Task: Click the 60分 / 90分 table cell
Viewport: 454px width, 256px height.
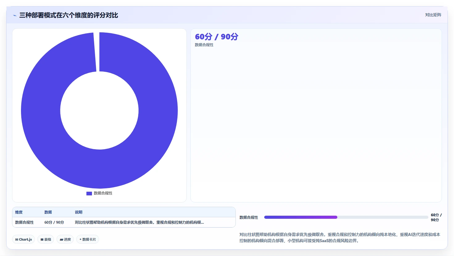Action: pyautogui.click(x=54, y=222)
